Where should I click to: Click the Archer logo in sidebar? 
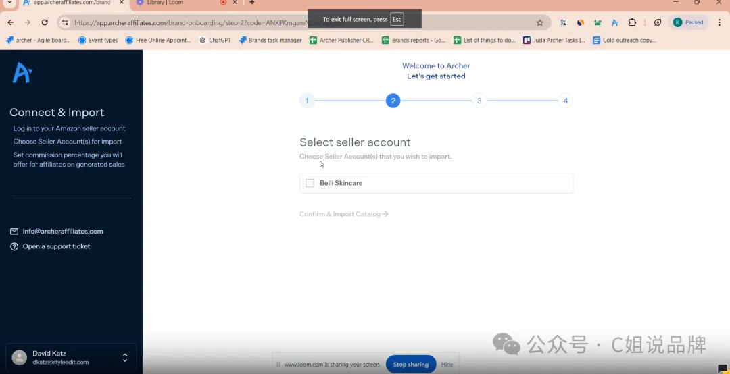22,73
